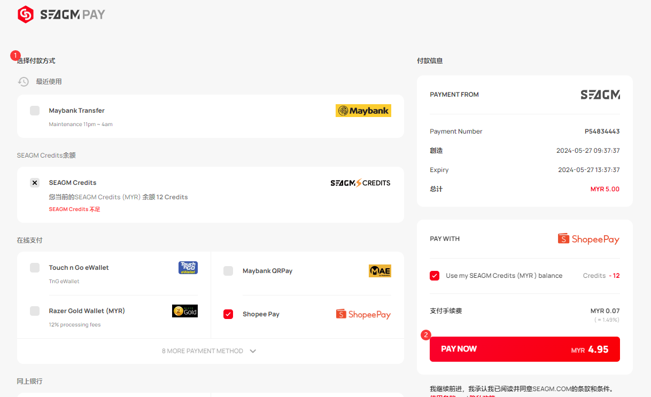Click the Touch n Go eWallet logo
This screenshot has width=651, height=397.
click(x=188, y=268)
